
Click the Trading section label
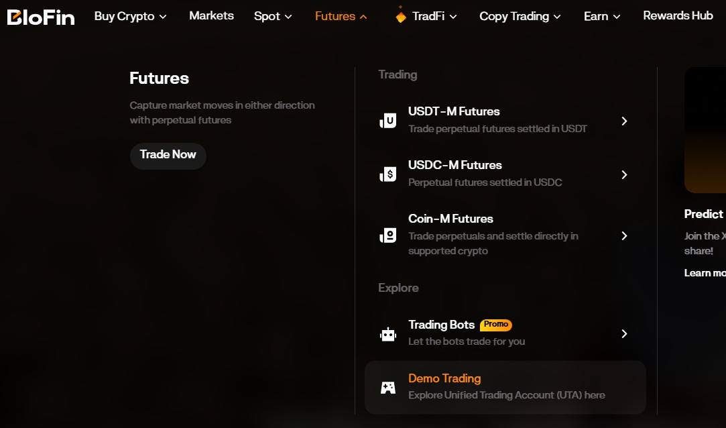398,74
